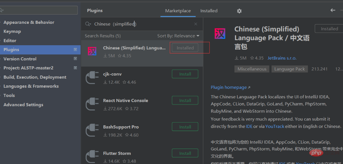Image resolution: width=343 pixels, height=164 pixels.
Task: Click the Plugins row project-settings icon
Action: (76, 50)
